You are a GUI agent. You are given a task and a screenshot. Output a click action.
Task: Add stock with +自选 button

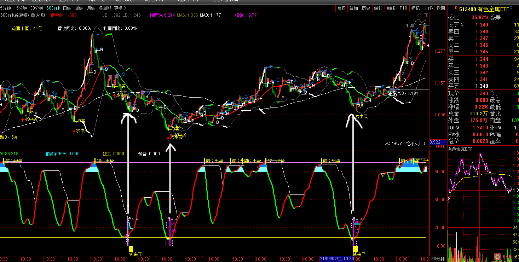pyautogui.click(x=428, y=8)
